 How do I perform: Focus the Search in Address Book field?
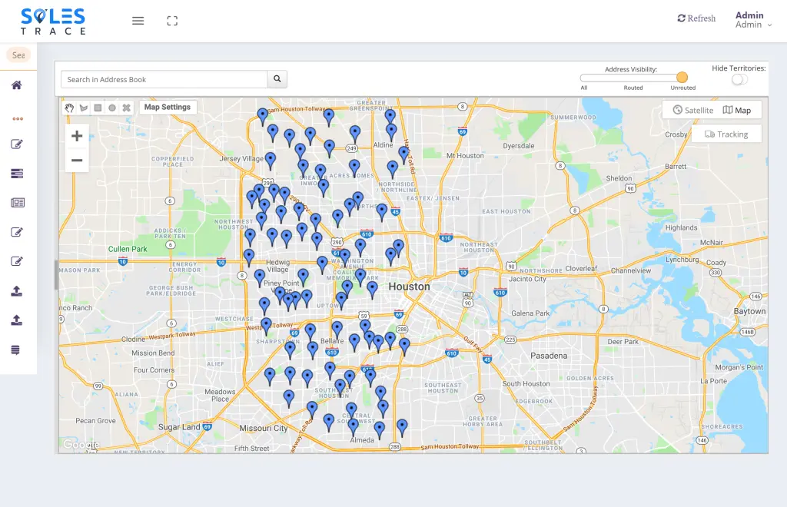[x=164, y=79]
